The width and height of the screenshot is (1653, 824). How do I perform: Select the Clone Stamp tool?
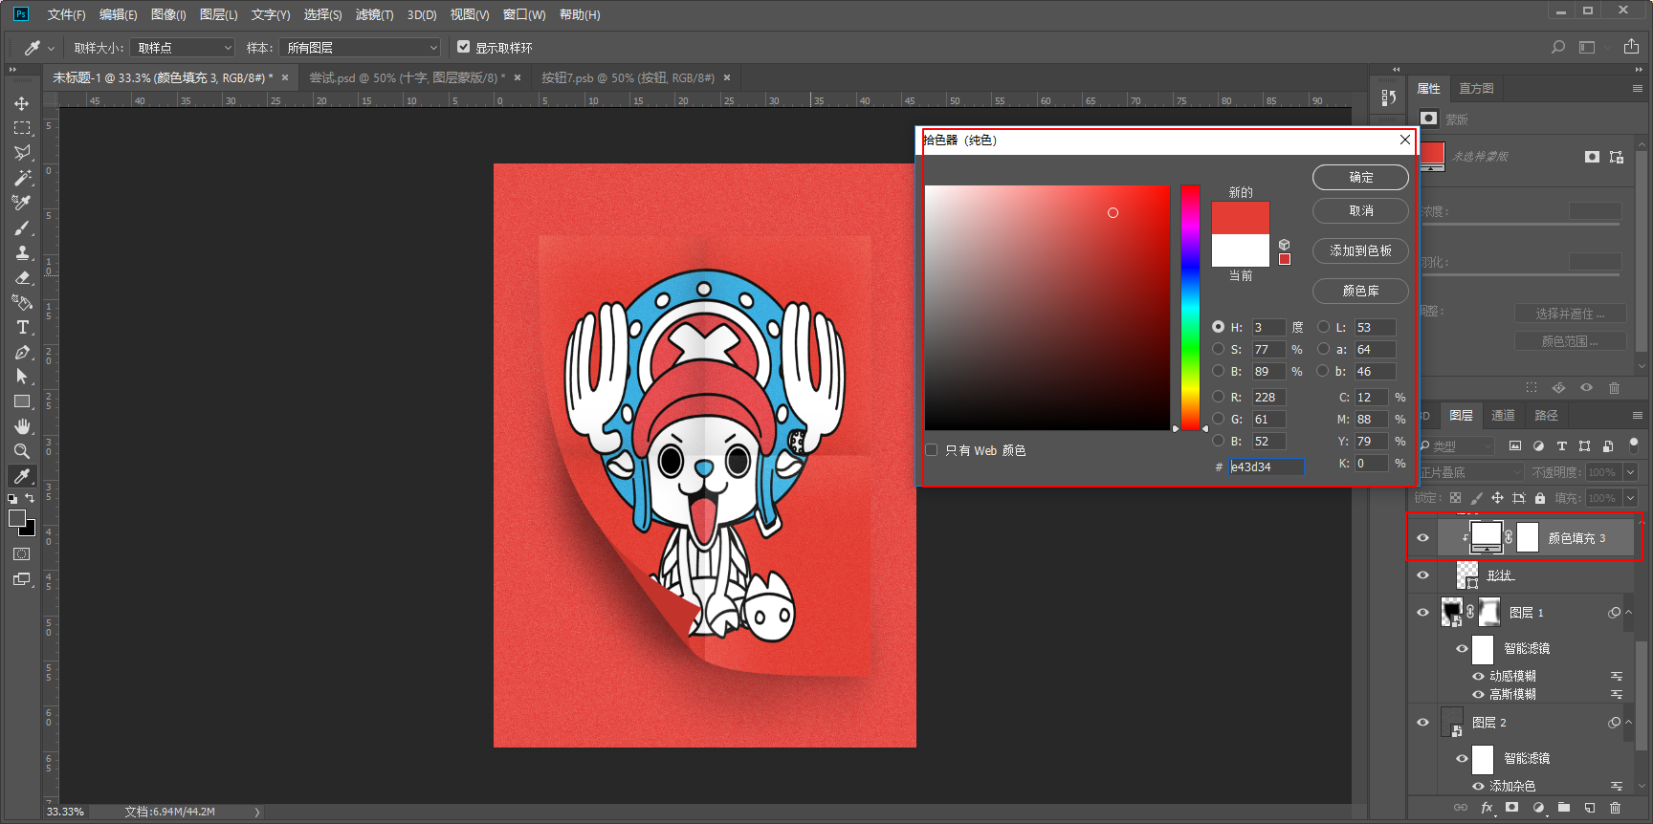22,252
